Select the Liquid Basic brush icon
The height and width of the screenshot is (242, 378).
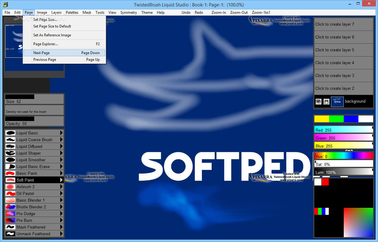point(10,133)
